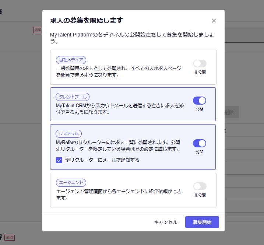Click 非公開 label under 自社メディア toggle
Viewport: 264px width, 245px height.
[200, 72]
